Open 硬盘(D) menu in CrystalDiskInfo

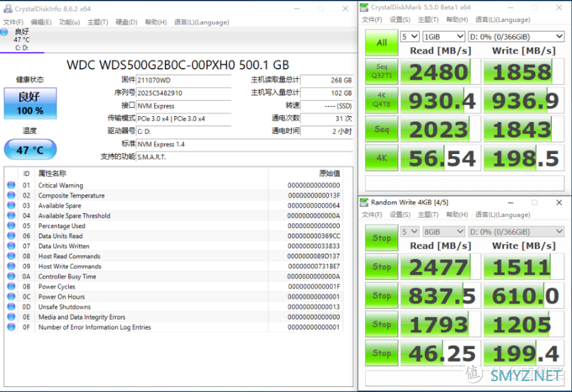coord(126,22)
